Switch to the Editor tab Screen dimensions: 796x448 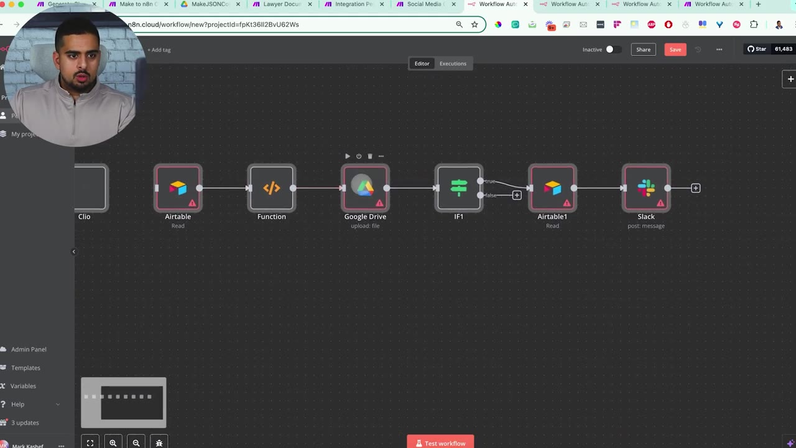coord(422,63)
